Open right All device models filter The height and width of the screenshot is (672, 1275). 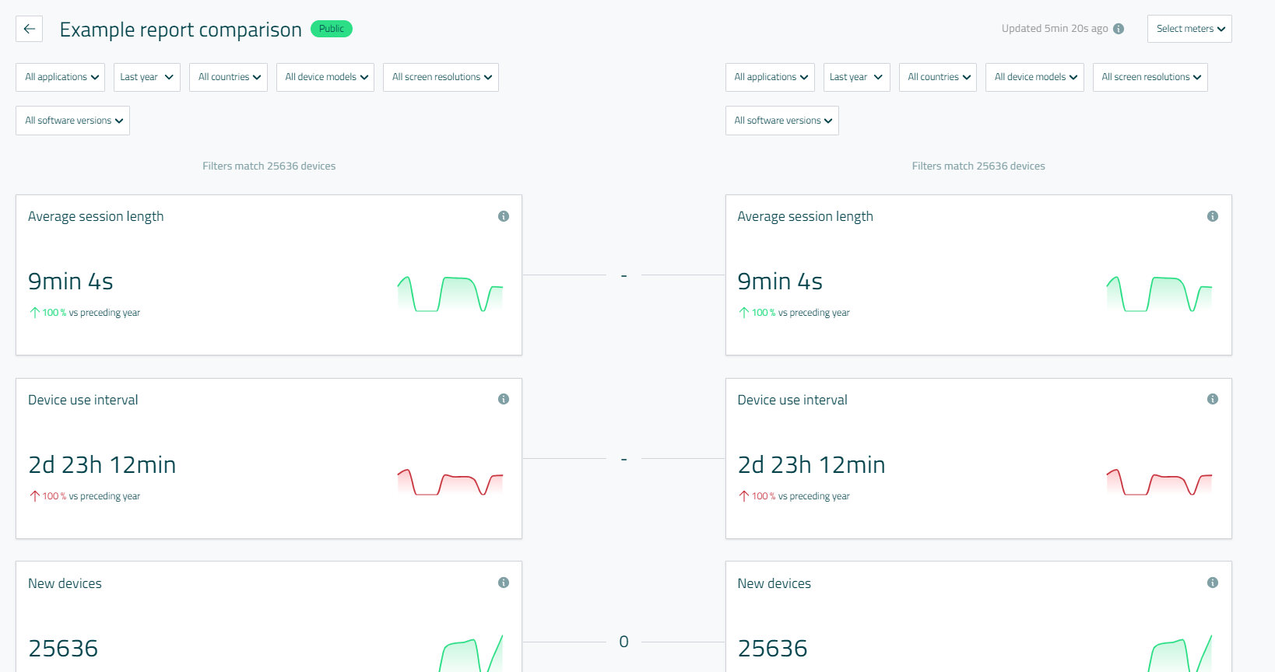[x=1034, y=77]
